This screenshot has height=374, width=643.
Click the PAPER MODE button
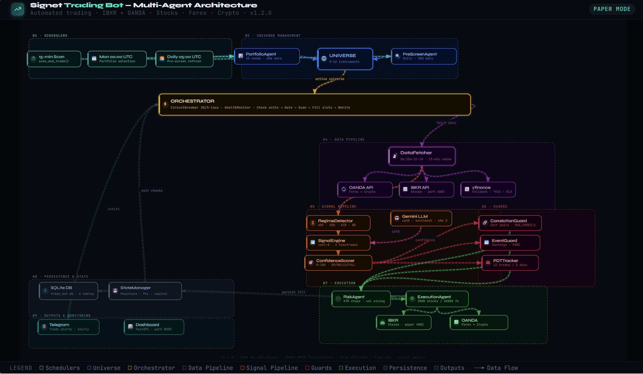pyautogui.click(x=612, y=9)
